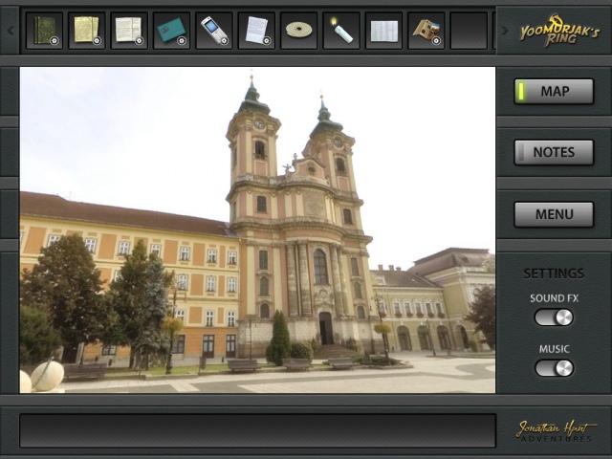Open the open-book item in inventory

coord(128,31)
